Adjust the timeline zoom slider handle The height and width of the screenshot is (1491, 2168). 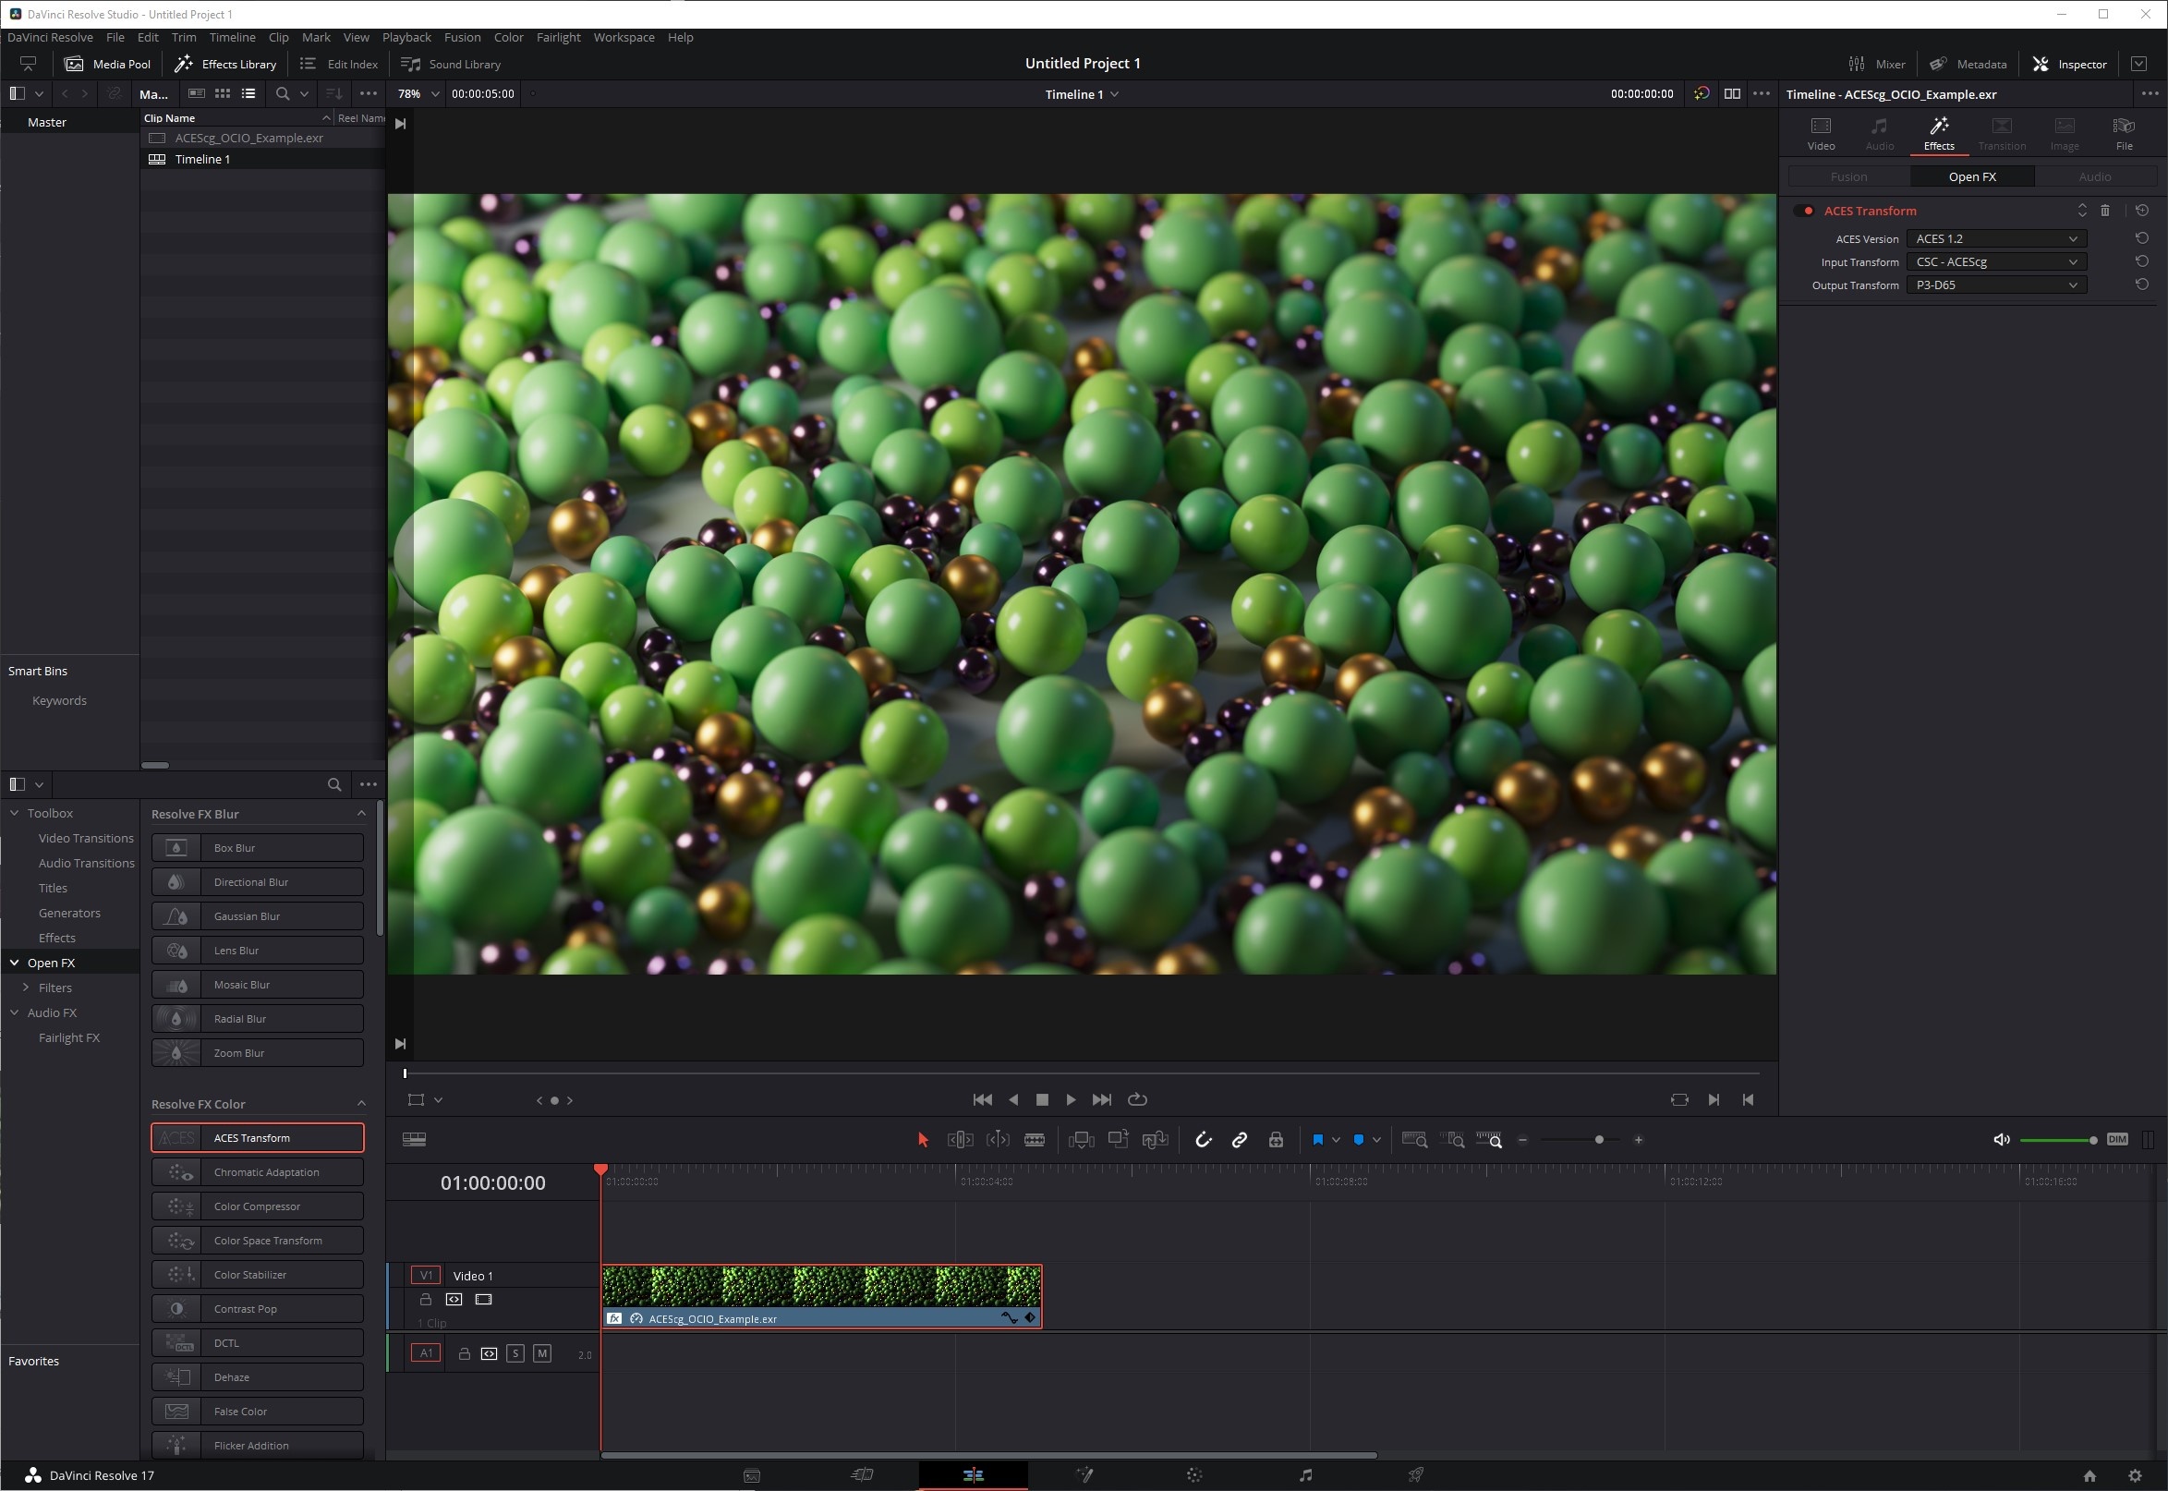[x=1599, y=1140]
